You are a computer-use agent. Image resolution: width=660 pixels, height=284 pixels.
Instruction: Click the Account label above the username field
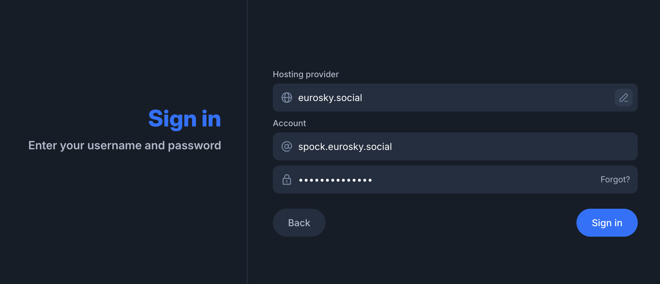pos(289,123)
